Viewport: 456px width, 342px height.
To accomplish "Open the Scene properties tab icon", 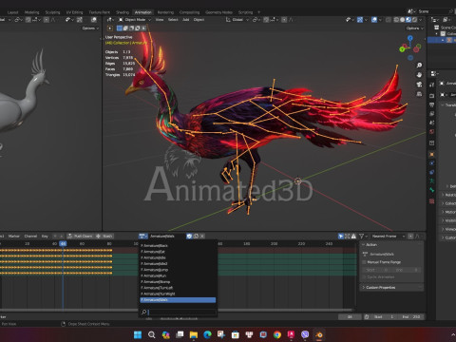I will [432, 123].
